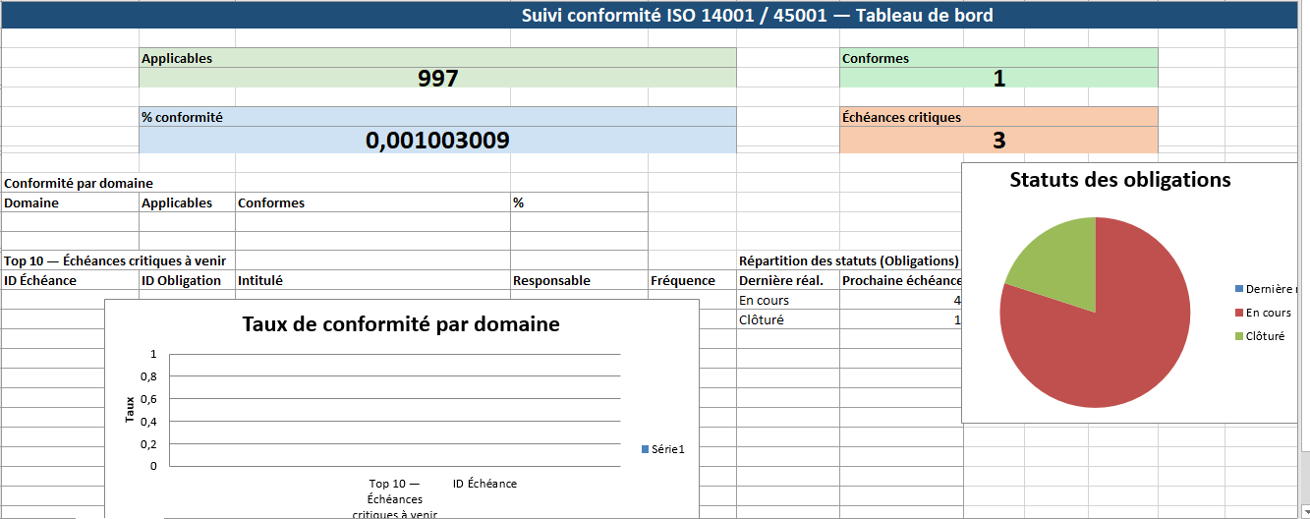This screenshot has height=519, width=1310.
Task: Click the Fréquence column header
Action: [683, 280]
